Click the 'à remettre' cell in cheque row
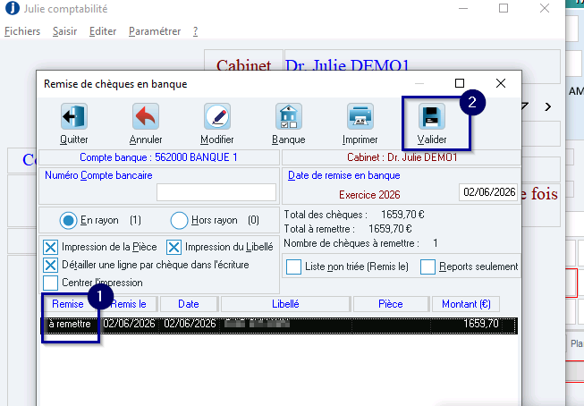 coord(70,324)
